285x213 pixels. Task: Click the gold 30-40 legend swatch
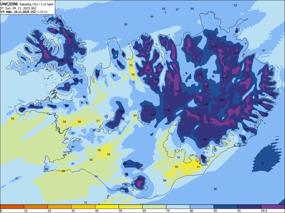(83, 207)
